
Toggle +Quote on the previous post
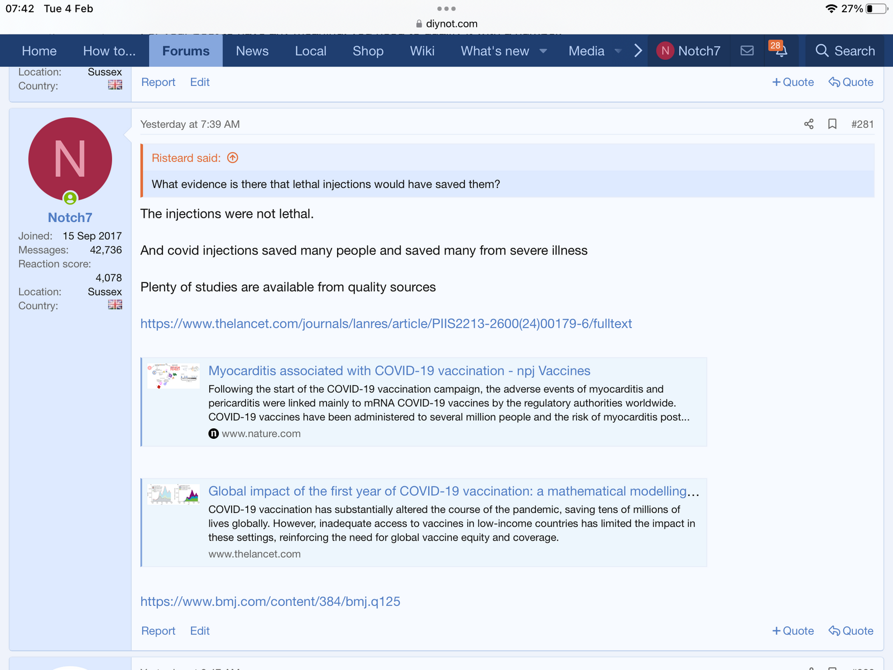(793, 82)
